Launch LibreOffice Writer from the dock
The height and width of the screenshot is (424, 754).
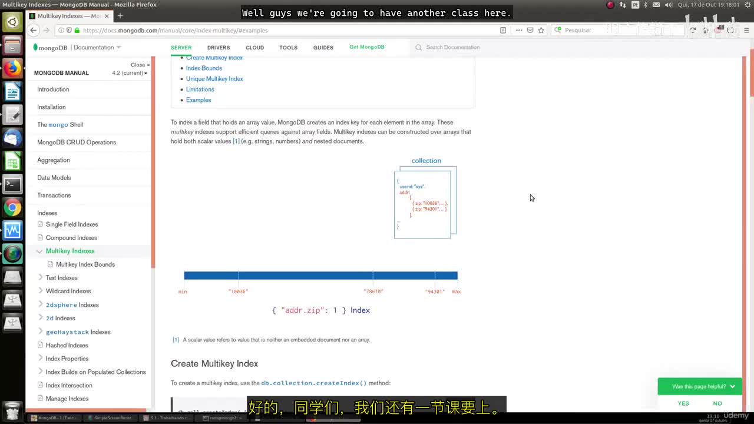[x=12, y=92]
